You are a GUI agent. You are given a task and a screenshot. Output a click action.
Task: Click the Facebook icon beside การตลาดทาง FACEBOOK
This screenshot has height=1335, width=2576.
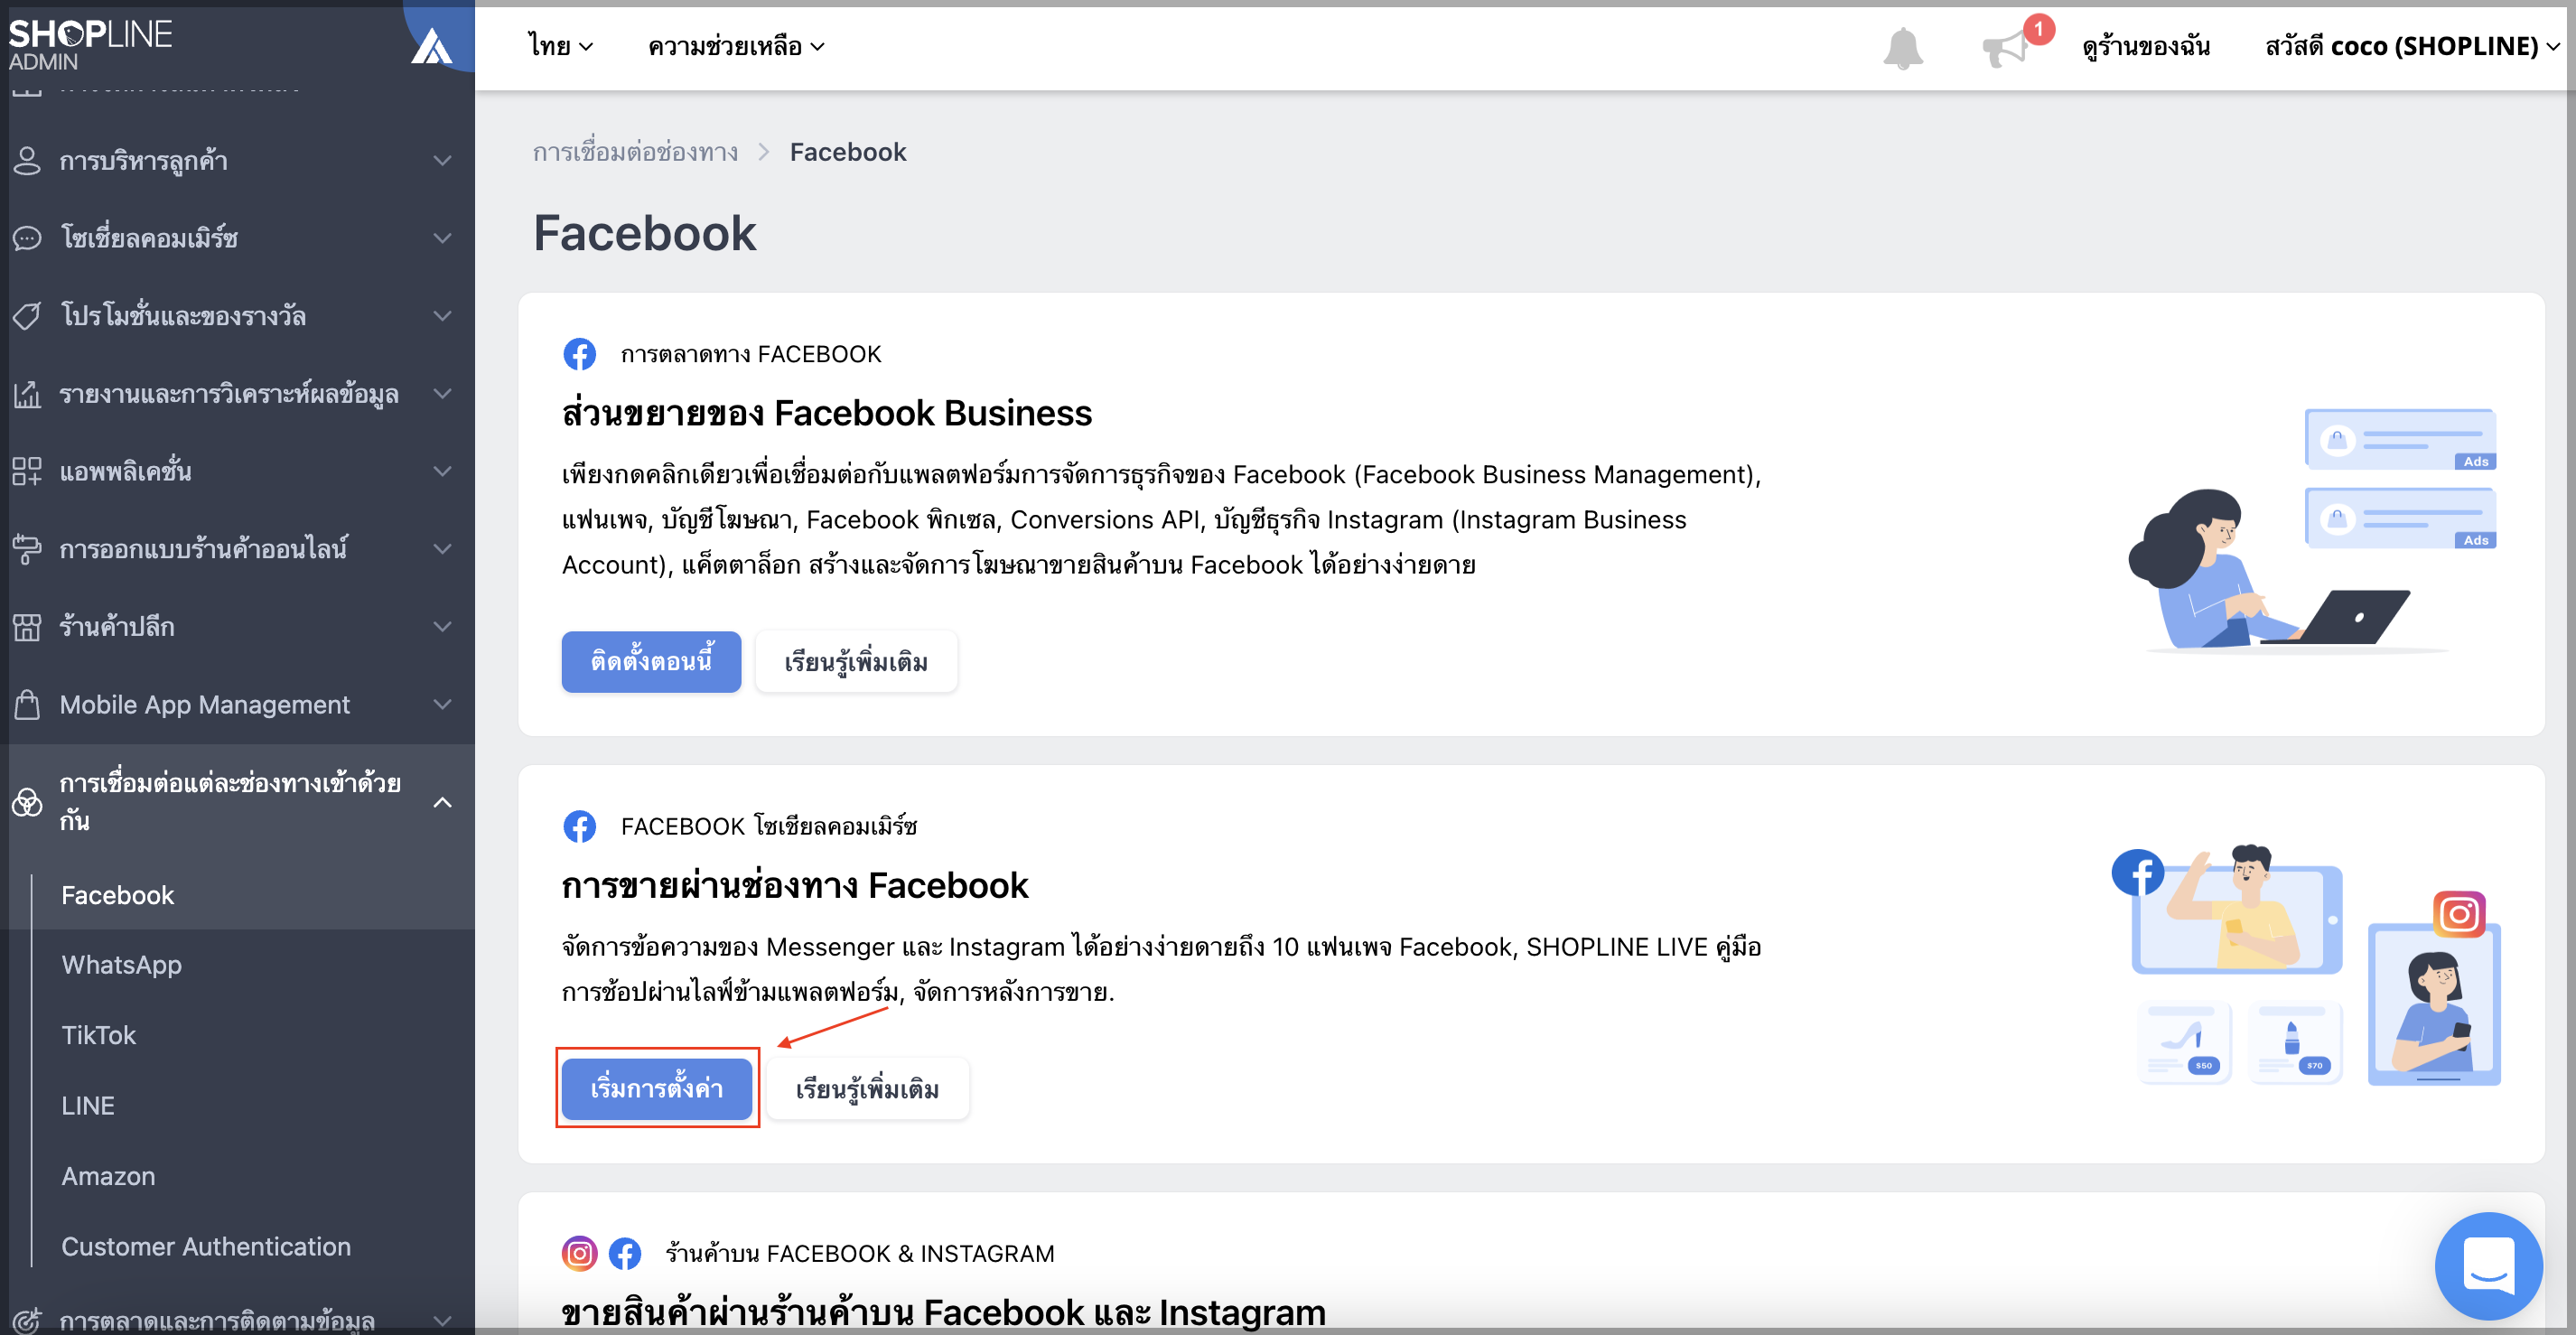pyautogui.click(x=579, y=354)
